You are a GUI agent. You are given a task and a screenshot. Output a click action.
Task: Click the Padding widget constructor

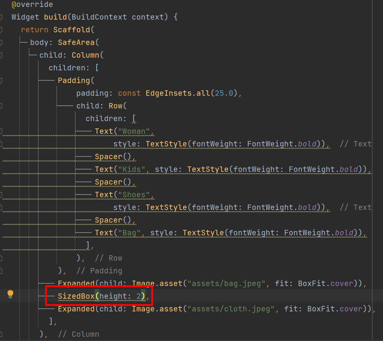[x=74, y=80]
